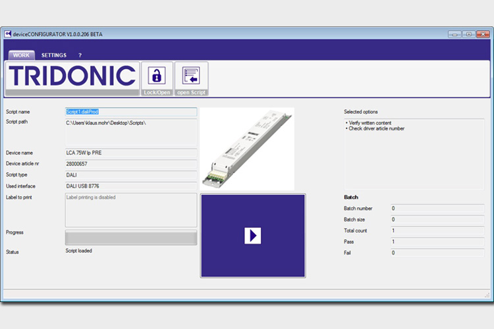Click the 'Label to print' label
The height and width of the screenshot is (329, 494).
click(x=19, y=197)
